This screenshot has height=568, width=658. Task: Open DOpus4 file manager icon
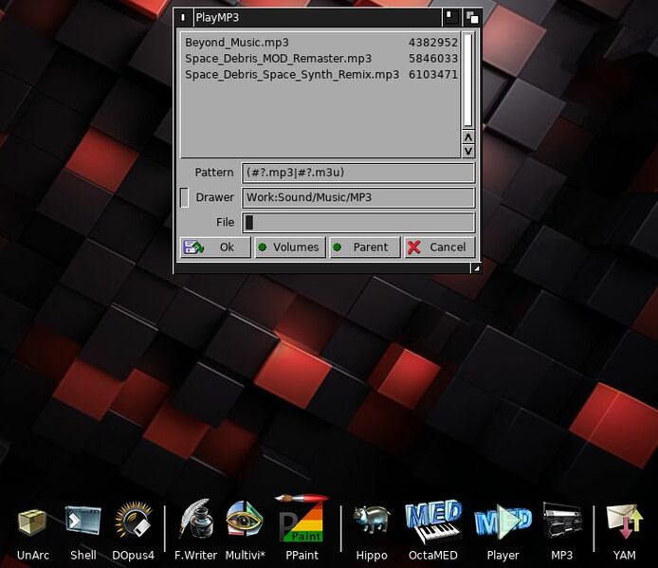pos(134,523)
